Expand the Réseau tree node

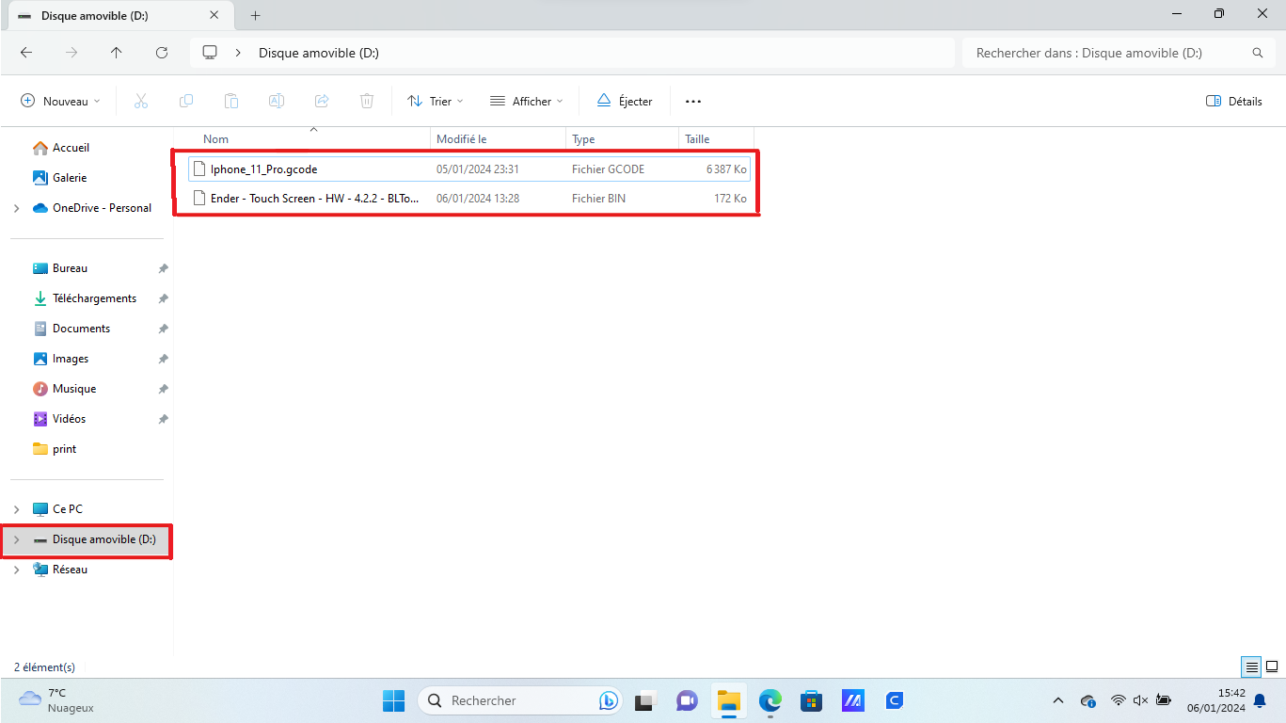point(17,570)
